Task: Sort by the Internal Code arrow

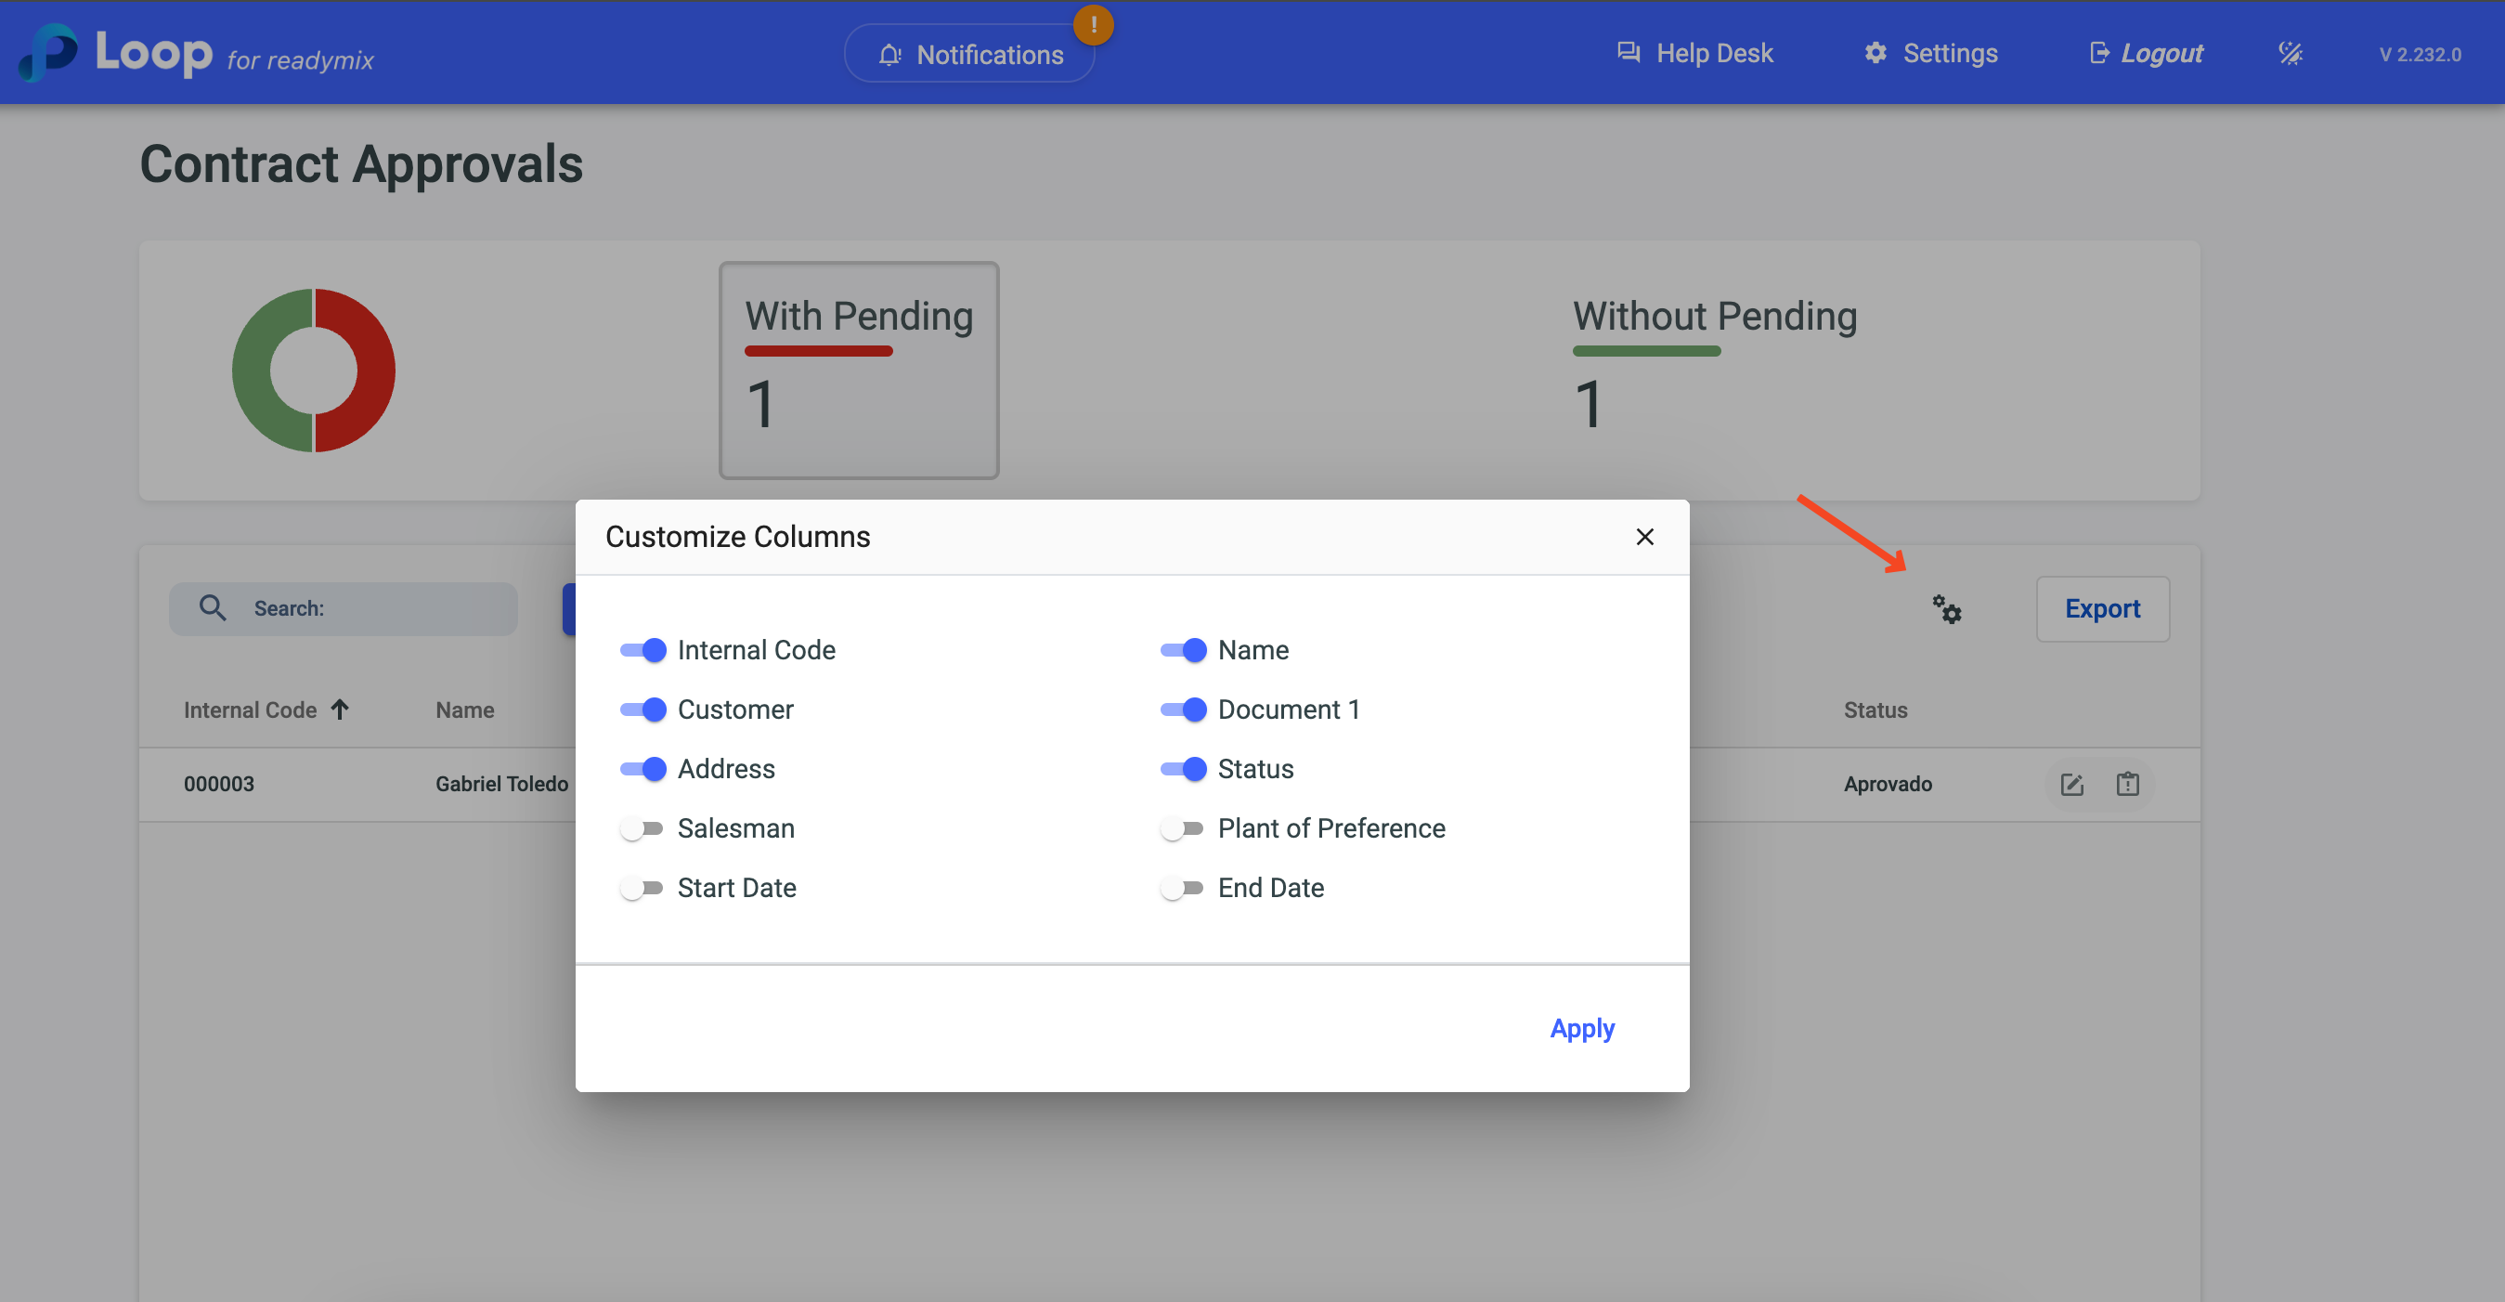Action: pyautogui.click(x=340, y=710)
